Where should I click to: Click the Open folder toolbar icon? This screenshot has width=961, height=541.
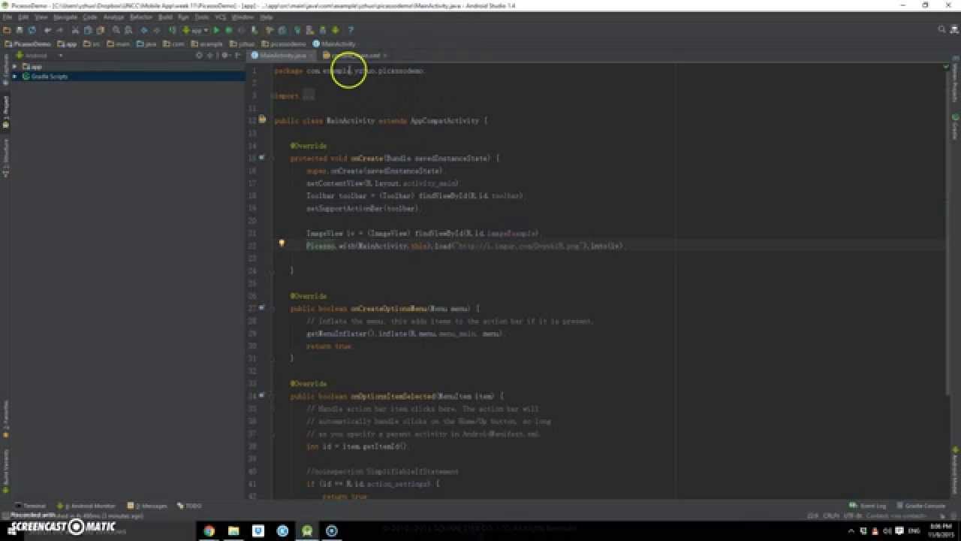tap(7, 30)
